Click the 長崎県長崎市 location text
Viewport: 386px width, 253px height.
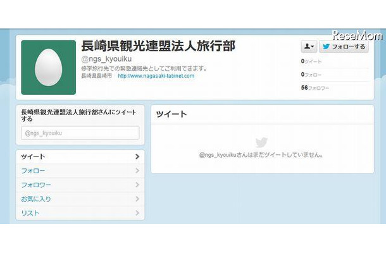pyautogui.click(x=96, y=76)
